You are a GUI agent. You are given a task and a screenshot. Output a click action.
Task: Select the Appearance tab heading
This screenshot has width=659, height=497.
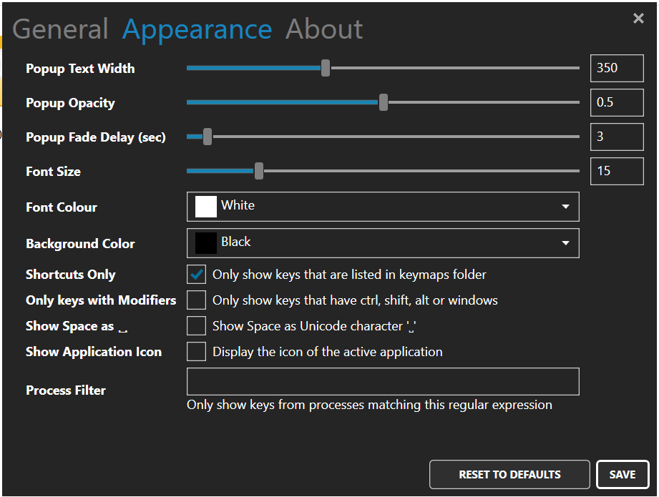tap(197, 29)
